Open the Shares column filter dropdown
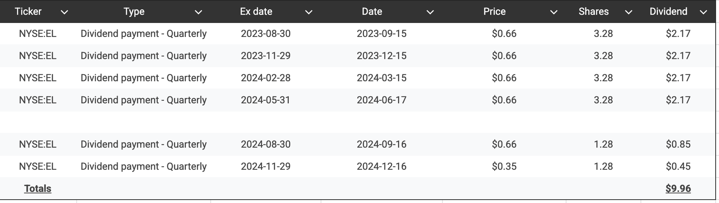 click(629, 12)
